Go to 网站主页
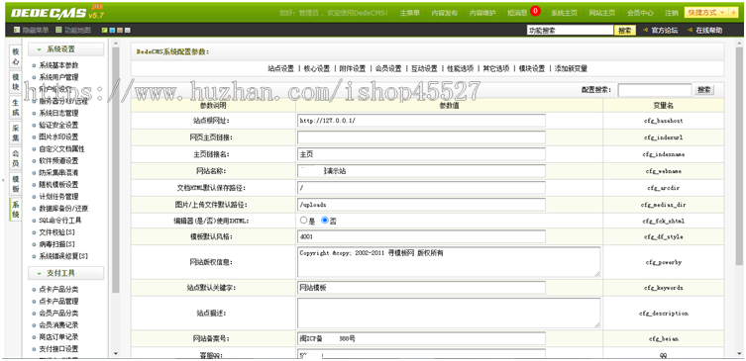Viewport: 746px width, 361px height. click(x=601, y=13)
